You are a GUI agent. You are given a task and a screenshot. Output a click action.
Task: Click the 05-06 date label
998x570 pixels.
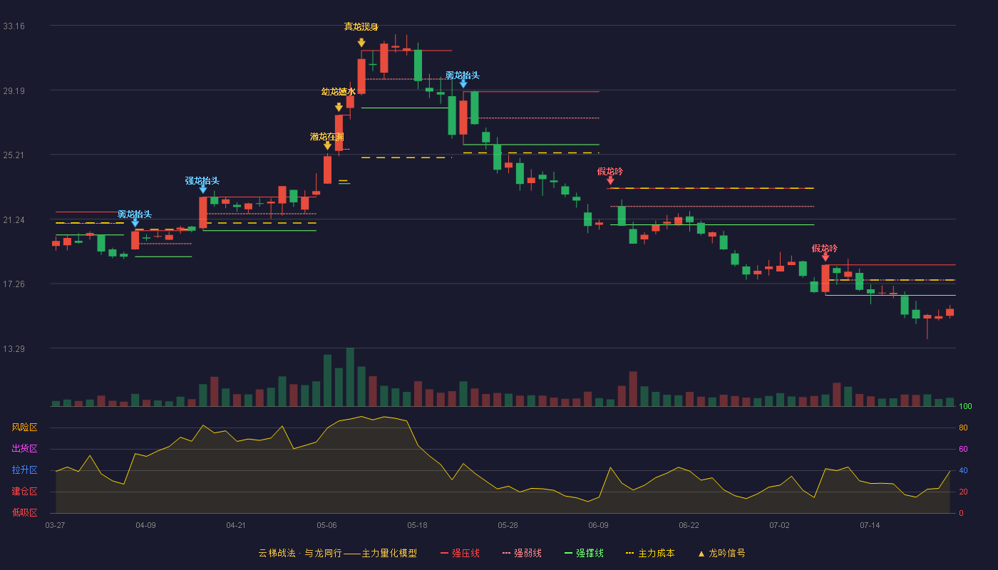click(x=326, y=525)
